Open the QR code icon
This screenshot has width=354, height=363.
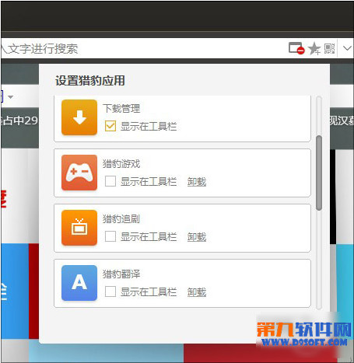tap(329, 48)
